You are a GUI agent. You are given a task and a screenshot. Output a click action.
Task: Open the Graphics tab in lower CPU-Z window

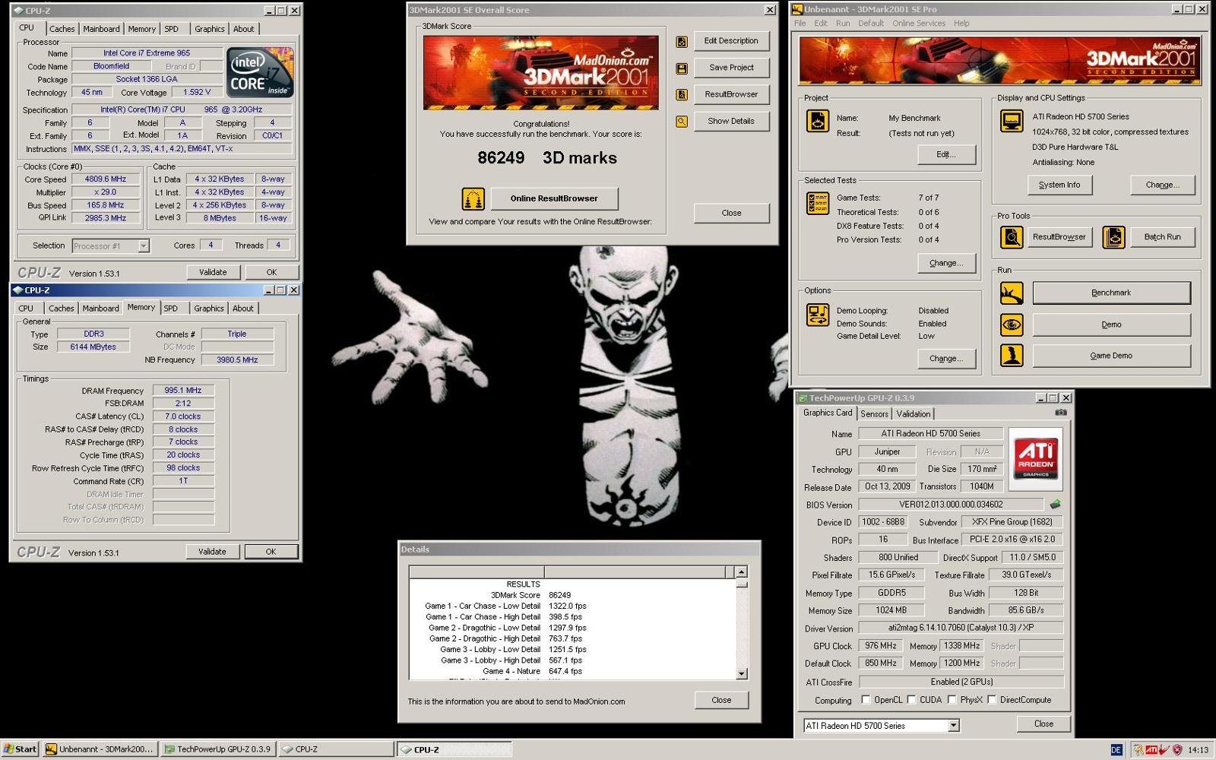click(x=209, y=309)
